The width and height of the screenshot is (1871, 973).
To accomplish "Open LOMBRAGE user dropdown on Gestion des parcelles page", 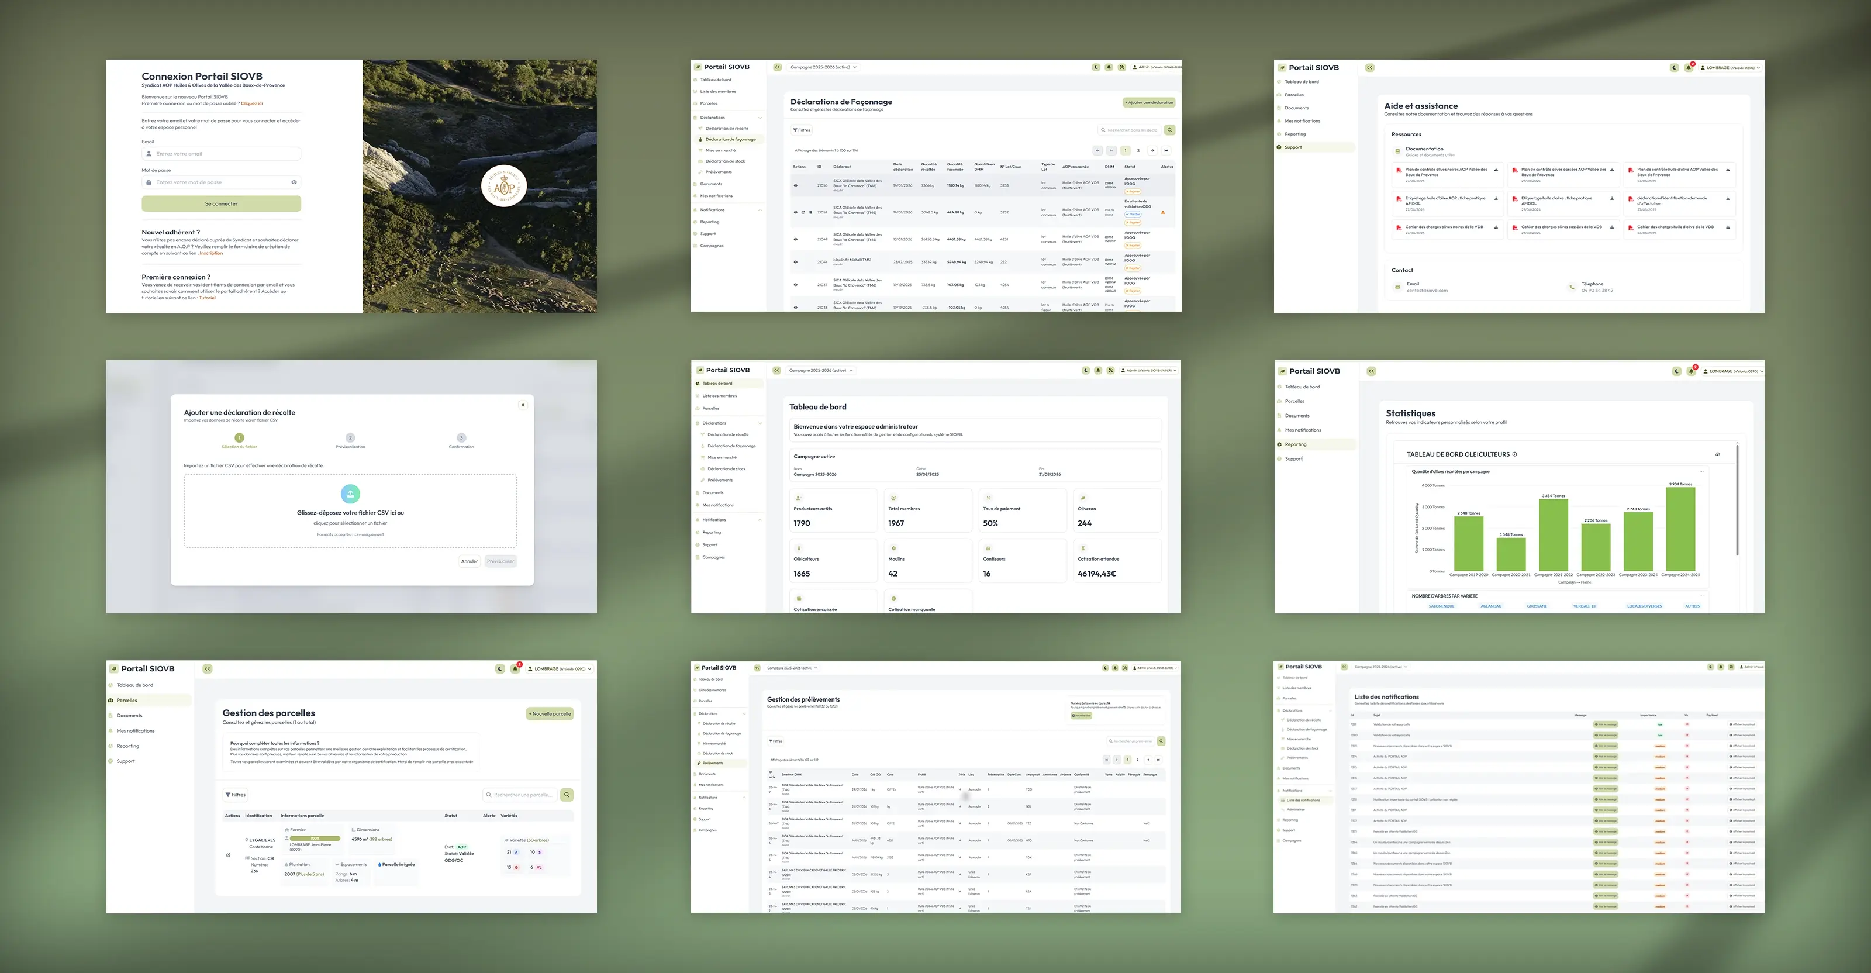I will 560,669.
